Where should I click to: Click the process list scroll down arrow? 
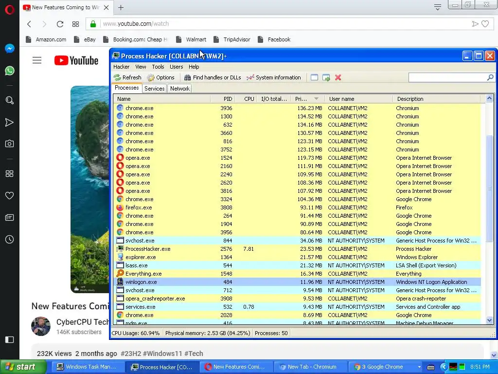[489, 320]
